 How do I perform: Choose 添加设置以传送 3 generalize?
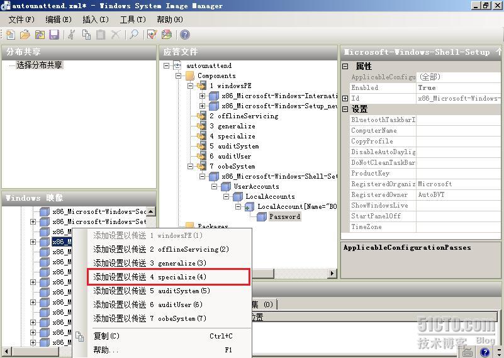point(162,263)
